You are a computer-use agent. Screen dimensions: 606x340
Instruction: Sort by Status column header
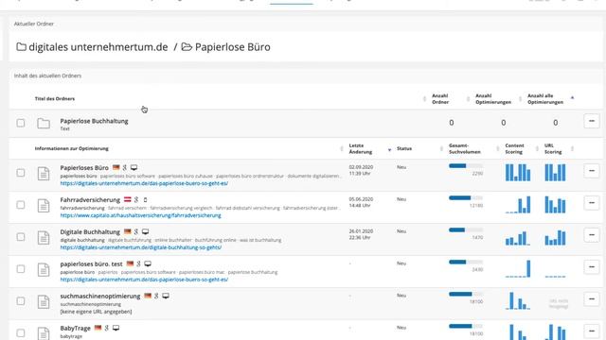click(404, 148)
